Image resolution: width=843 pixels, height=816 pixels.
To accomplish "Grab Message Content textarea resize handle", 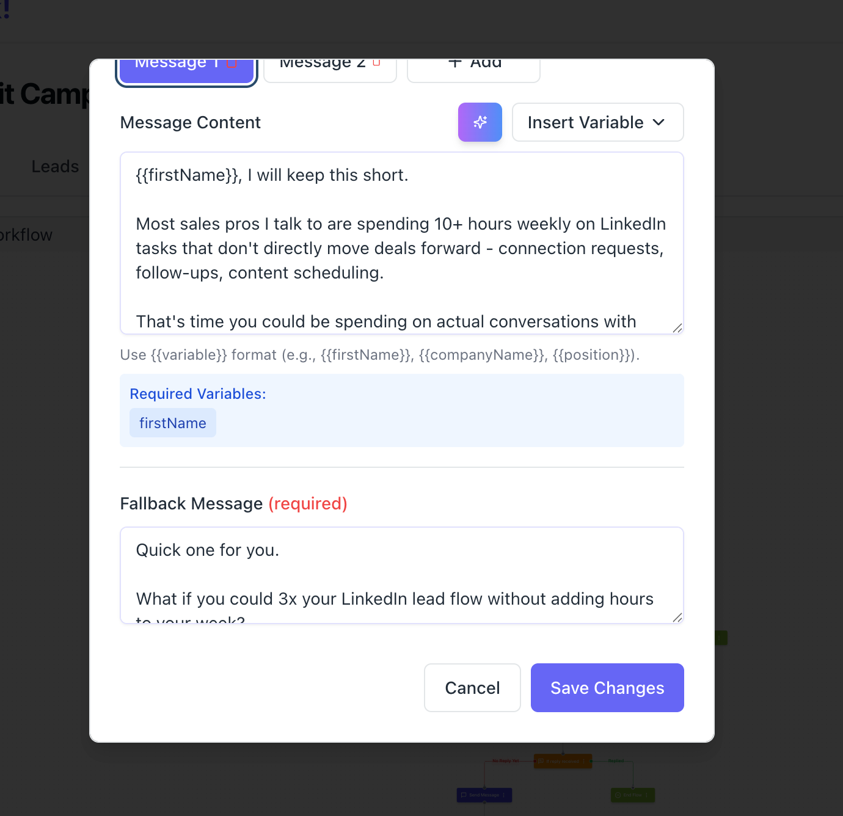I will (677, 329).
